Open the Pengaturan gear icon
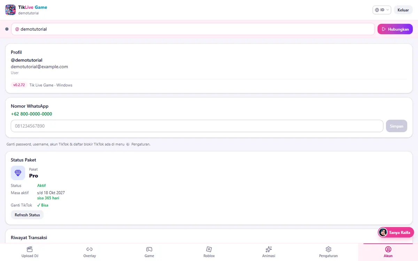 click(x=328, y=249)
